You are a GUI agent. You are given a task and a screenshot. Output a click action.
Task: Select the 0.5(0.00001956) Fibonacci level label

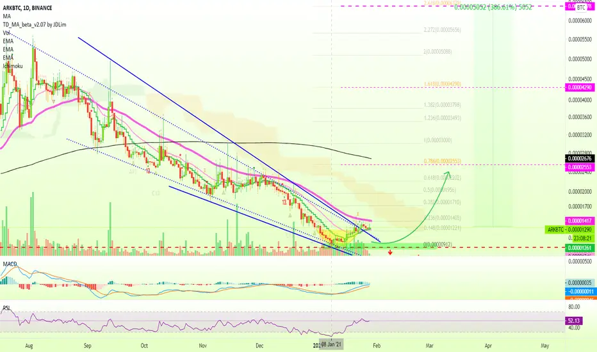click(x=440, y=189)
